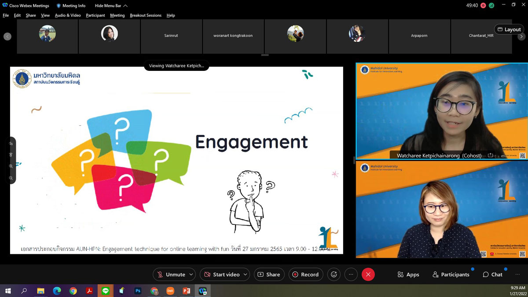Open the Participants panel

coord(451,275)
